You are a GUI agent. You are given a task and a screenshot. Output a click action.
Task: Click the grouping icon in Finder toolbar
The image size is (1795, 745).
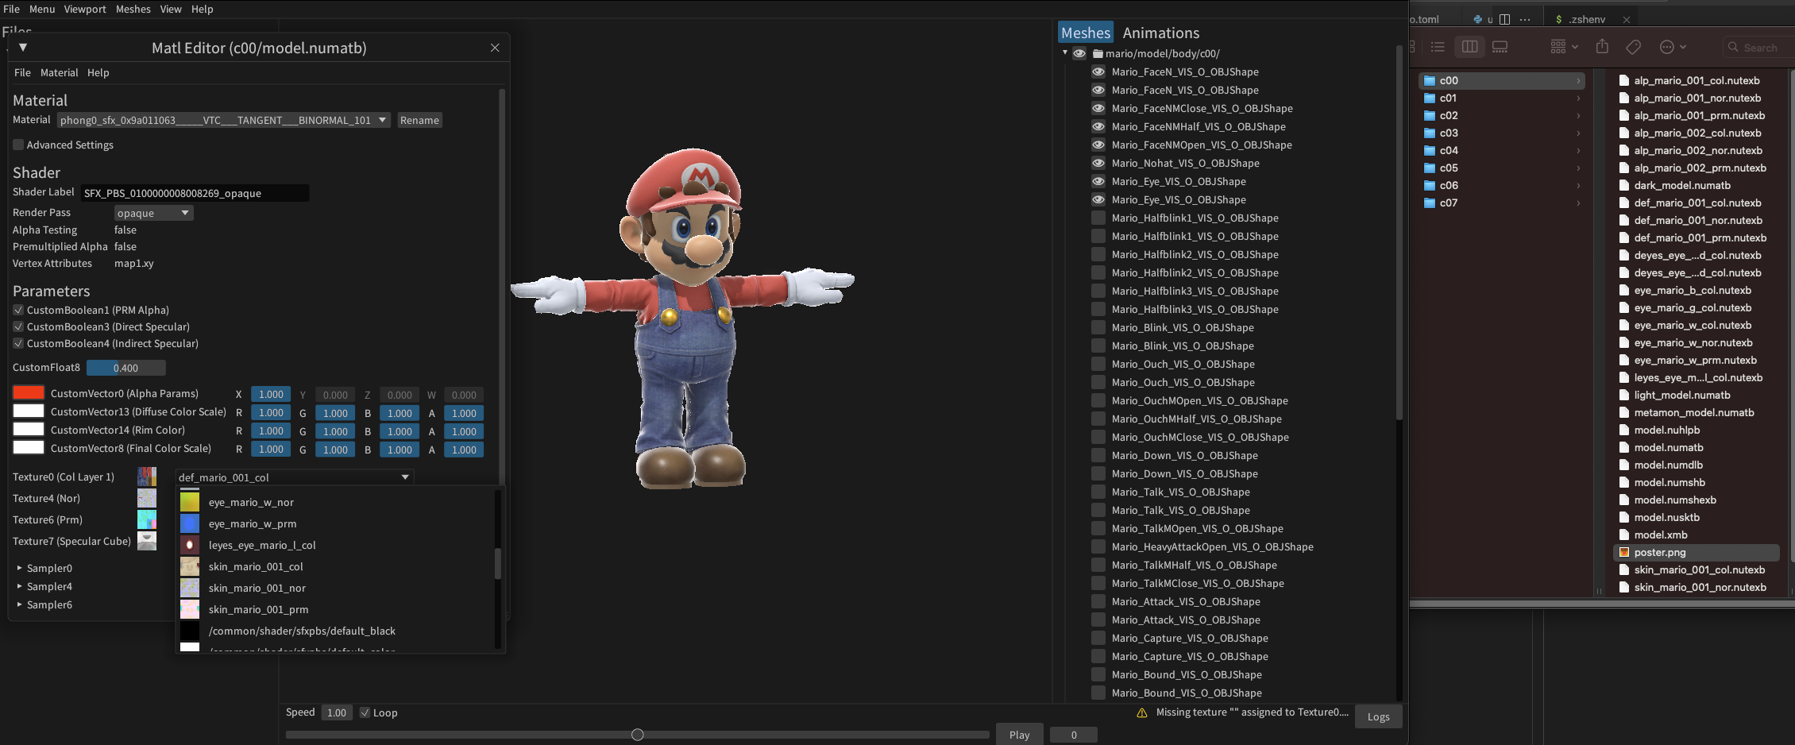[x=1559, y=46]
